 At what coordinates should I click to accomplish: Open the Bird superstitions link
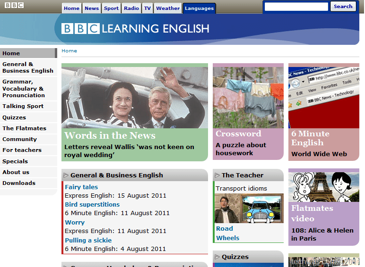click(x=92, y=205)
